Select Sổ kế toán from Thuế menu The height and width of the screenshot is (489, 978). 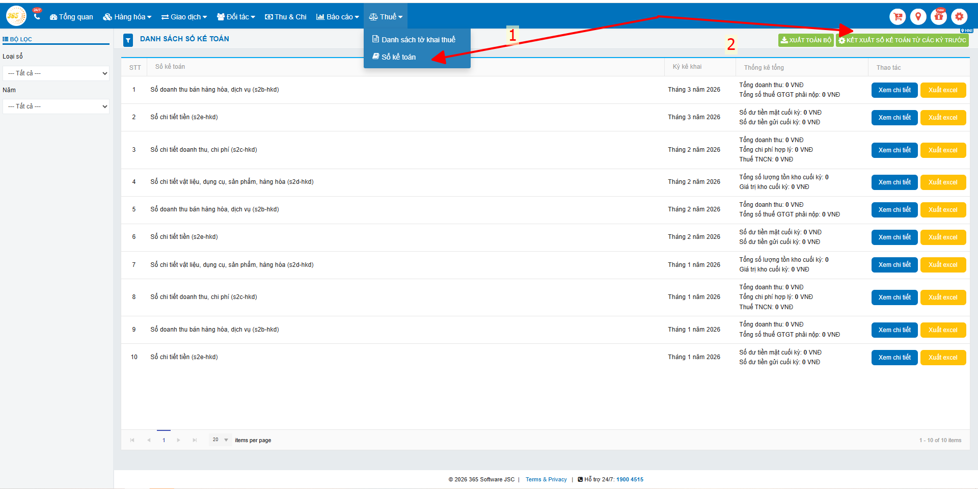point(398,57)
